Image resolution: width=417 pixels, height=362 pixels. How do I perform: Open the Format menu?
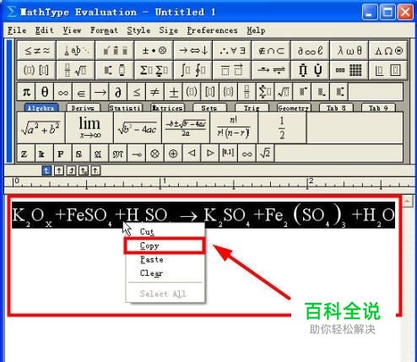[104, 30]
